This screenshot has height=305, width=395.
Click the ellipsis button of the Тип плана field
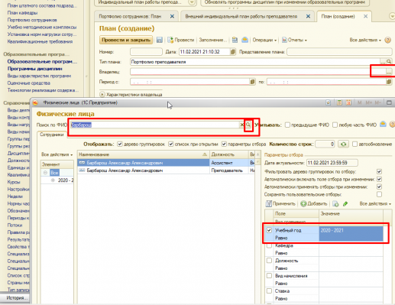[383, 62]
